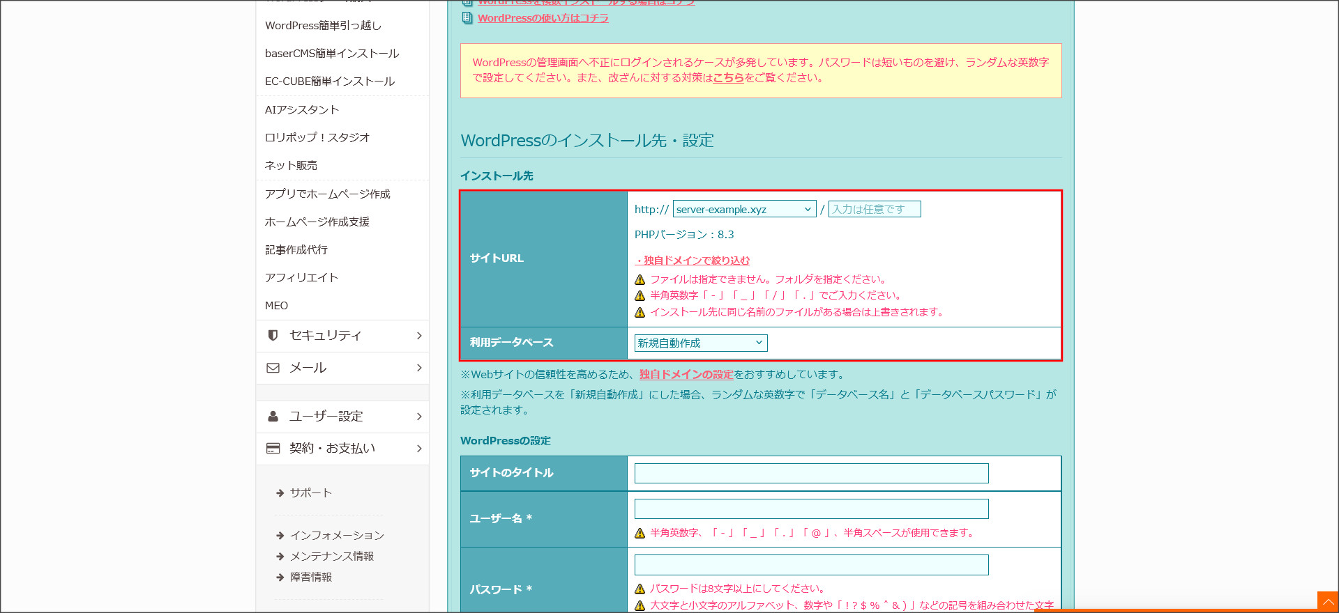Expand the セキュリティ menu chevron
The height and width of the screenshot is (613, 1339).
pyautogui.click(x=419, y=336)
